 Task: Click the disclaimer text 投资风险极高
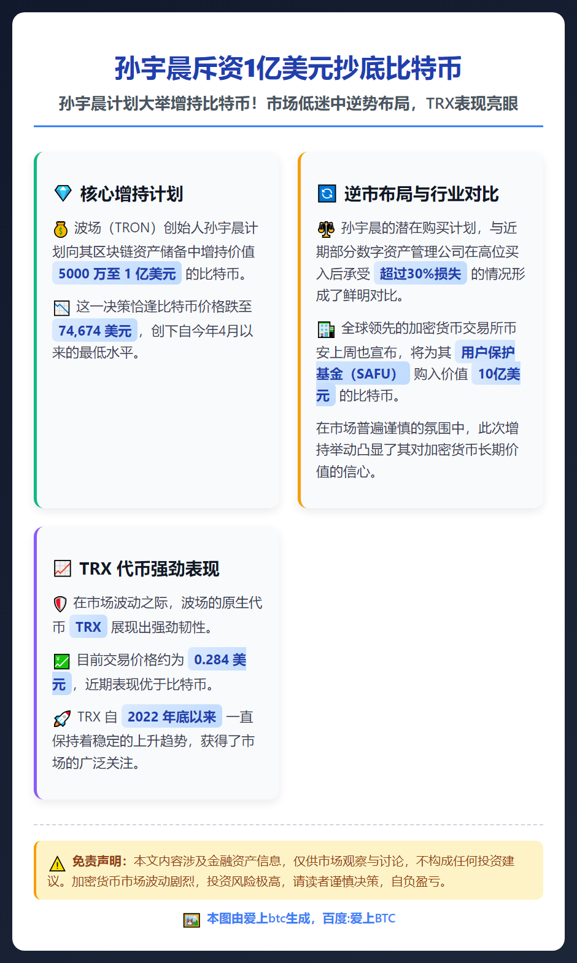244,881
